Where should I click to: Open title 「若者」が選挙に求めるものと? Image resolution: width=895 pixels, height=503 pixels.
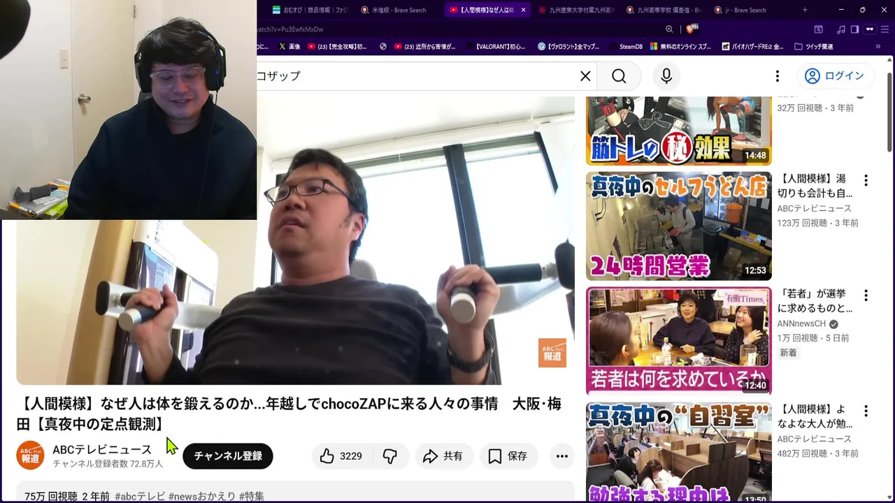click(815, 301)
